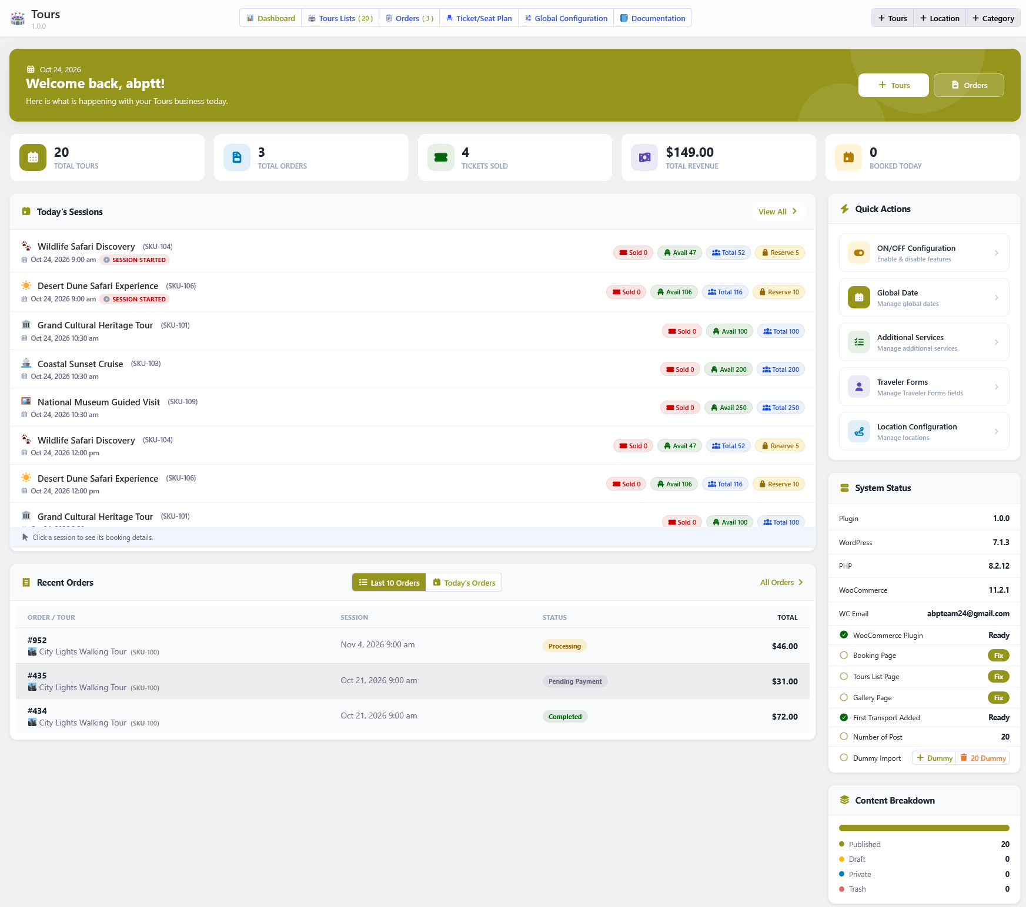Click the Tours logo icon in header

coord(18,19)
